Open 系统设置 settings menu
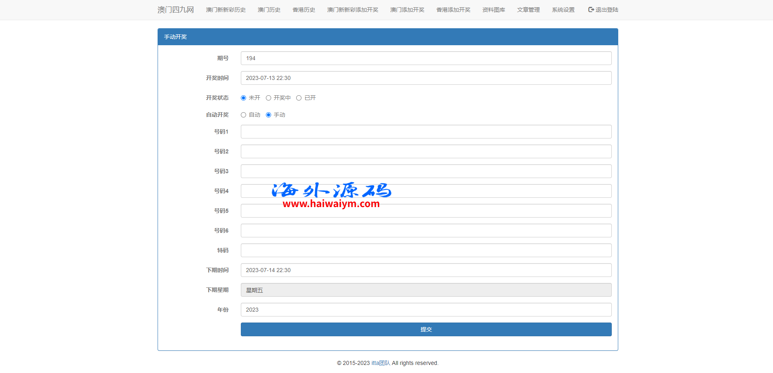Image resolution: width=773 pixels, height=373 pixels. pos(563,10)
